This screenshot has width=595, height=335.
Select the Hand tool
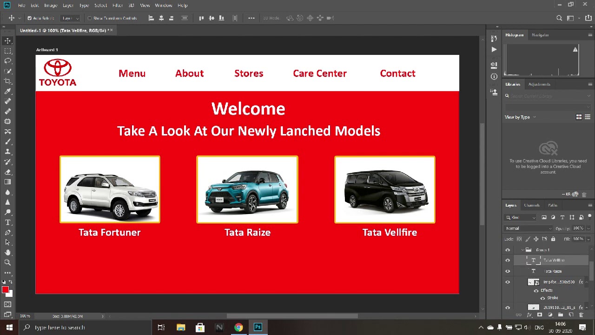point(8,253)
